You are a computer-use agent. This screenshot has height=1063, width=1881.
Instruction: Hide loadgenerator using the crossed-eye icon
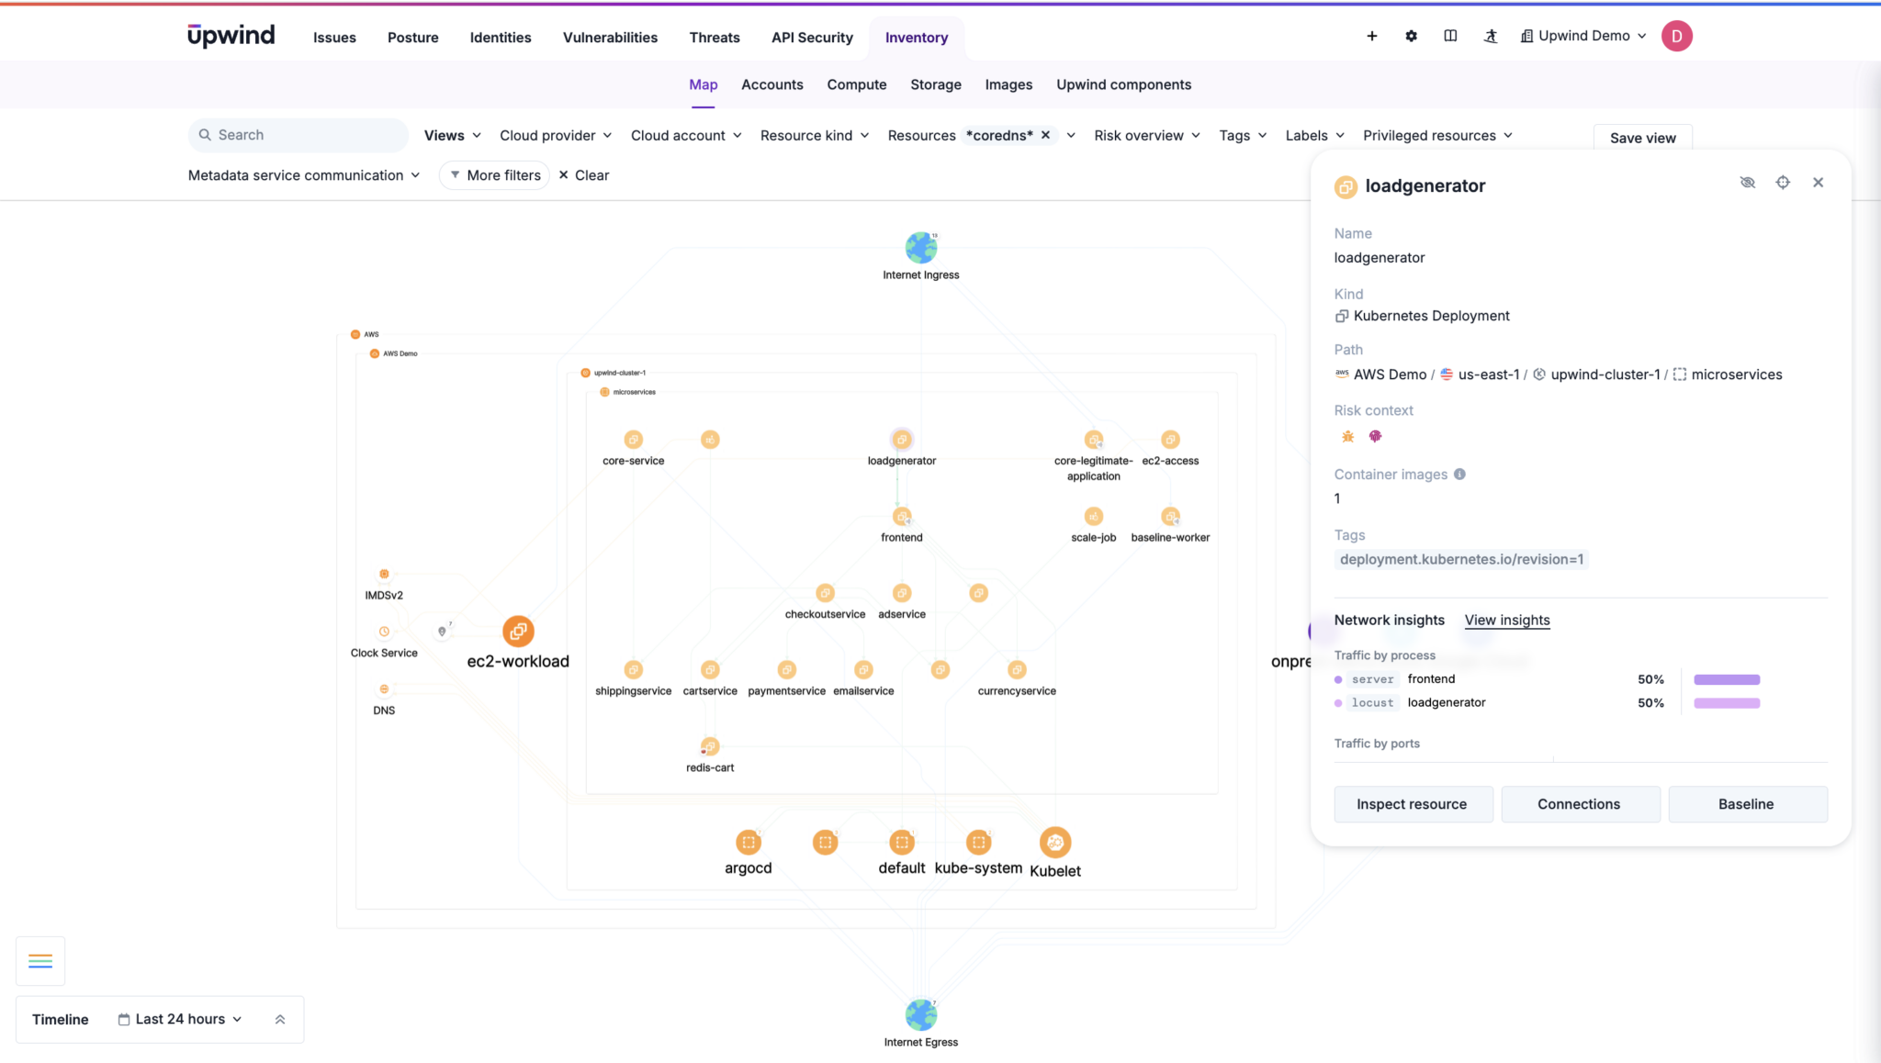1747,183
